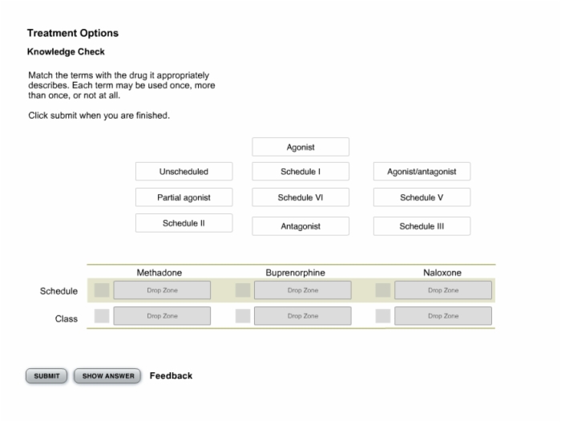Choose the Antagonist term tile
The width and height of the screenshot is (561, 422).
301,226
